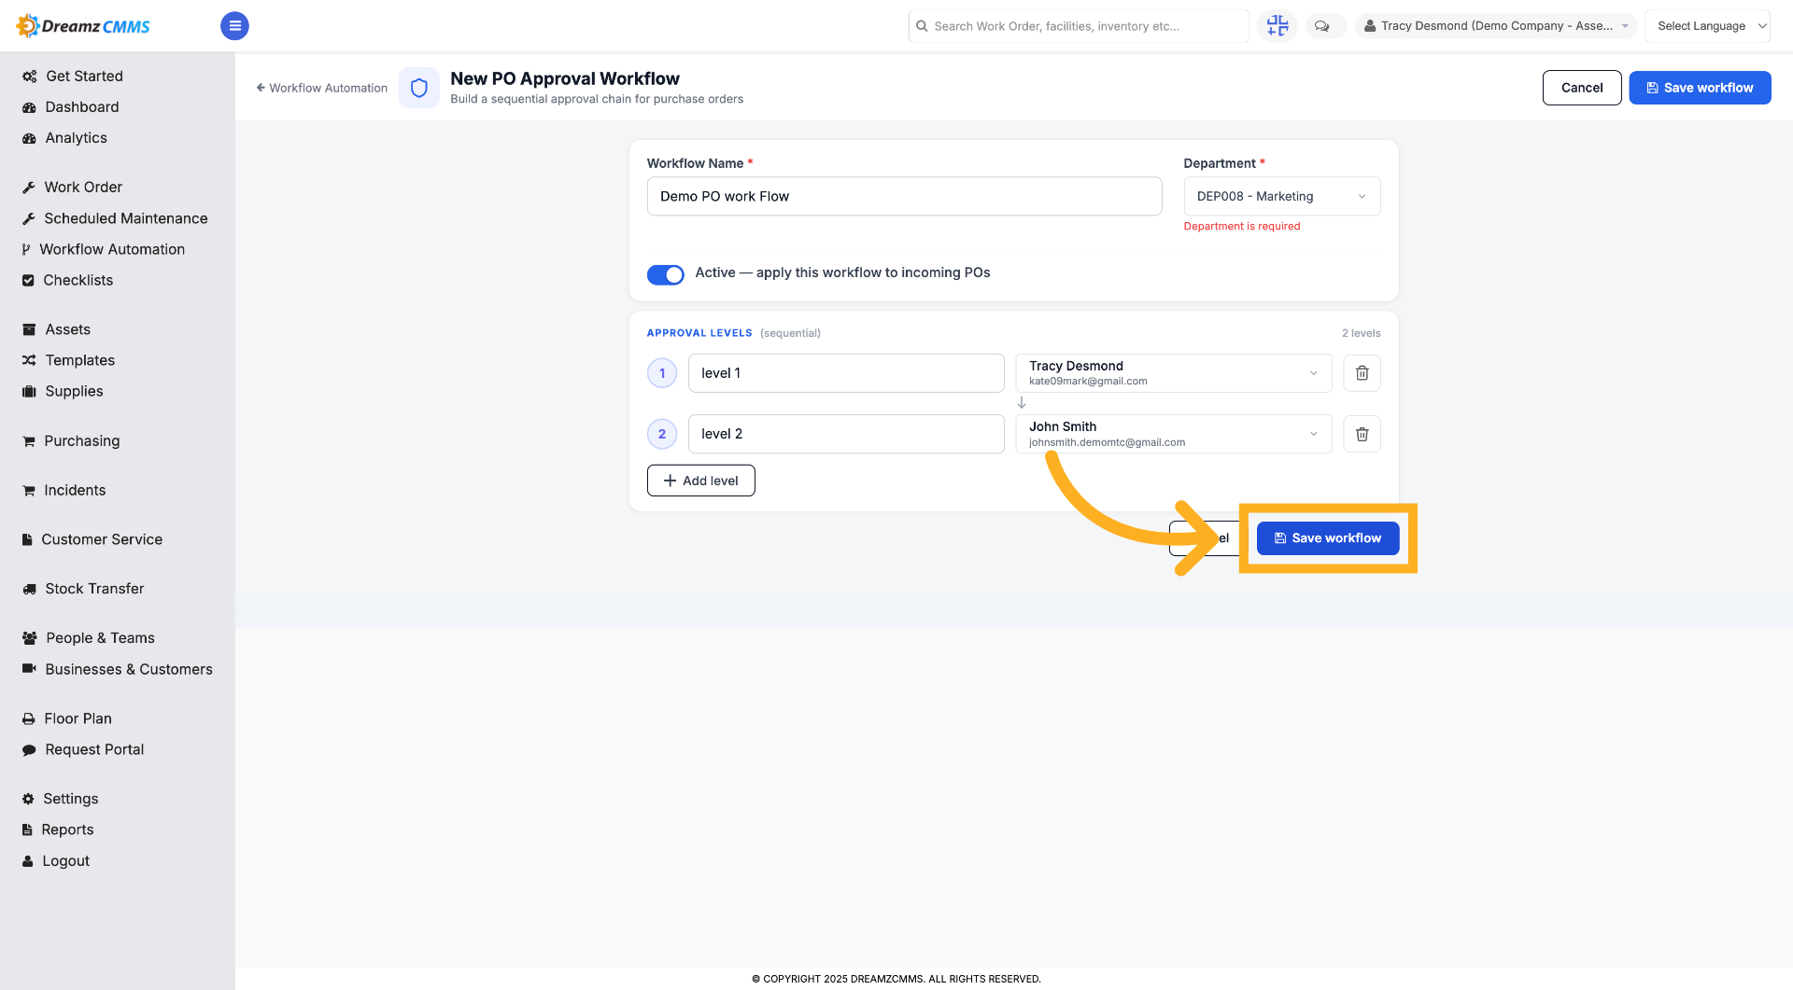The height and width of the screenshot is (990, 1793).
Task: Click the Workflow Name input field
Action: point(904,196)
